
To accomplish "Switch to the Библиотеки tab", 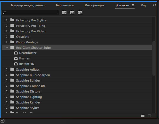I will 65,5.
